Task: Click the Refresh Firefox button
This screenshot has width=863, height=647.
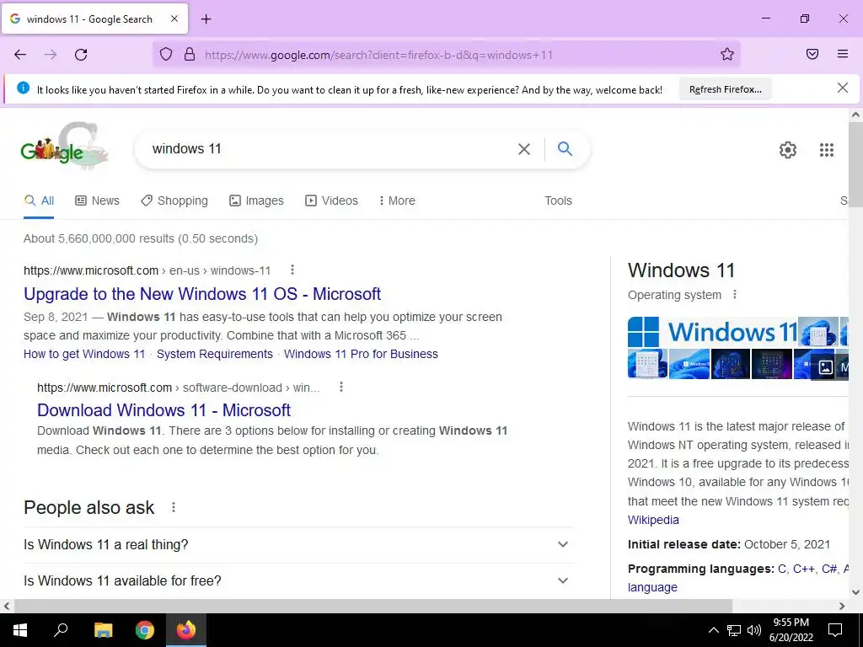Action: tap(726, 89)
